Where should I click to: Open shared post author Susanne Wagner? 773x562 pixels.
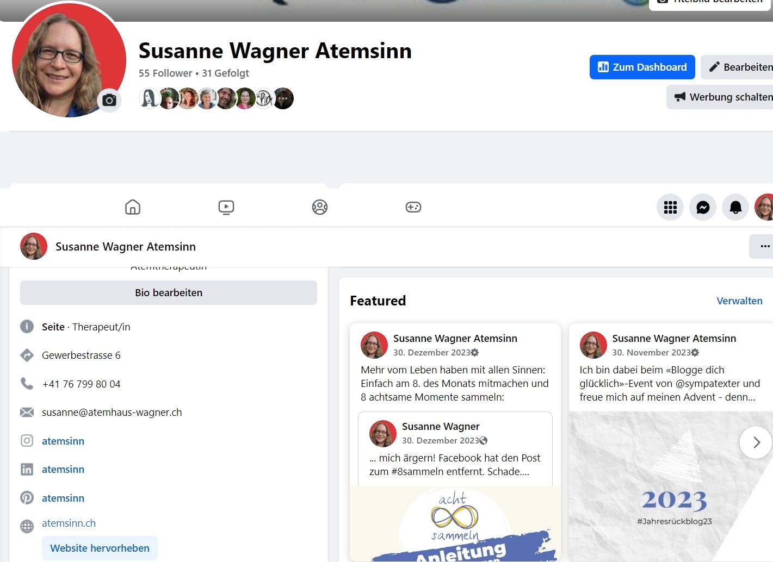441,426
